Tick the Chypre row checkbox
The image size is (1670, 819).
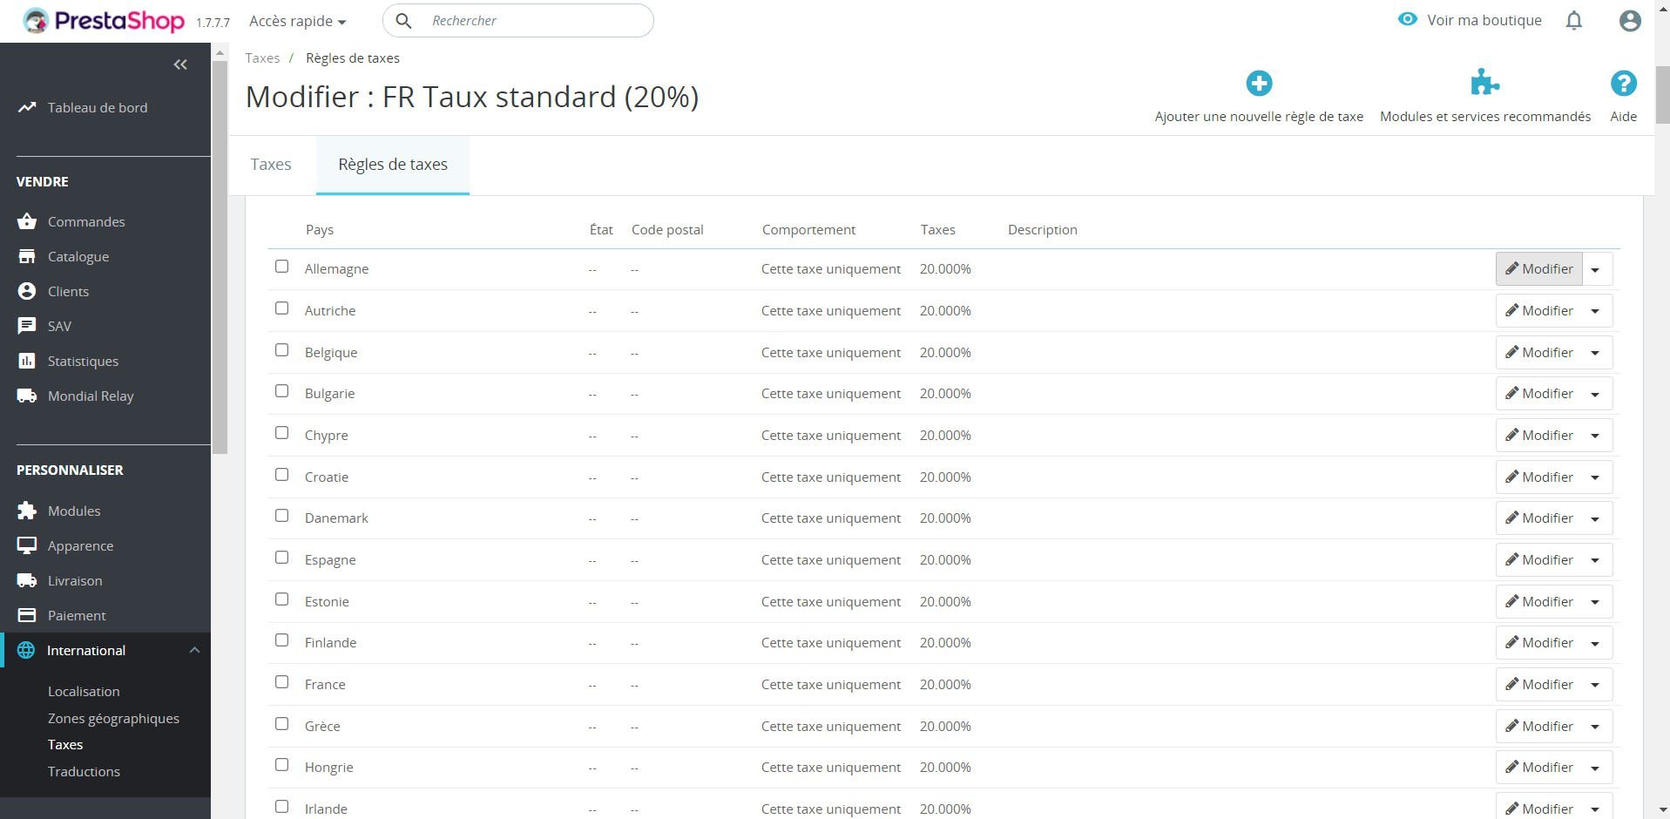tap(281, 433)
